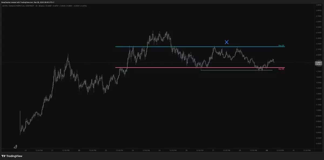Click the cyan Key SR label

[281, 46]
